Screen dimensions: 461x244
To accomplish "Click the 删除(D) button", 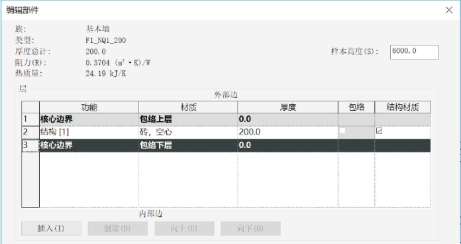I will click(x=118, y=229).
